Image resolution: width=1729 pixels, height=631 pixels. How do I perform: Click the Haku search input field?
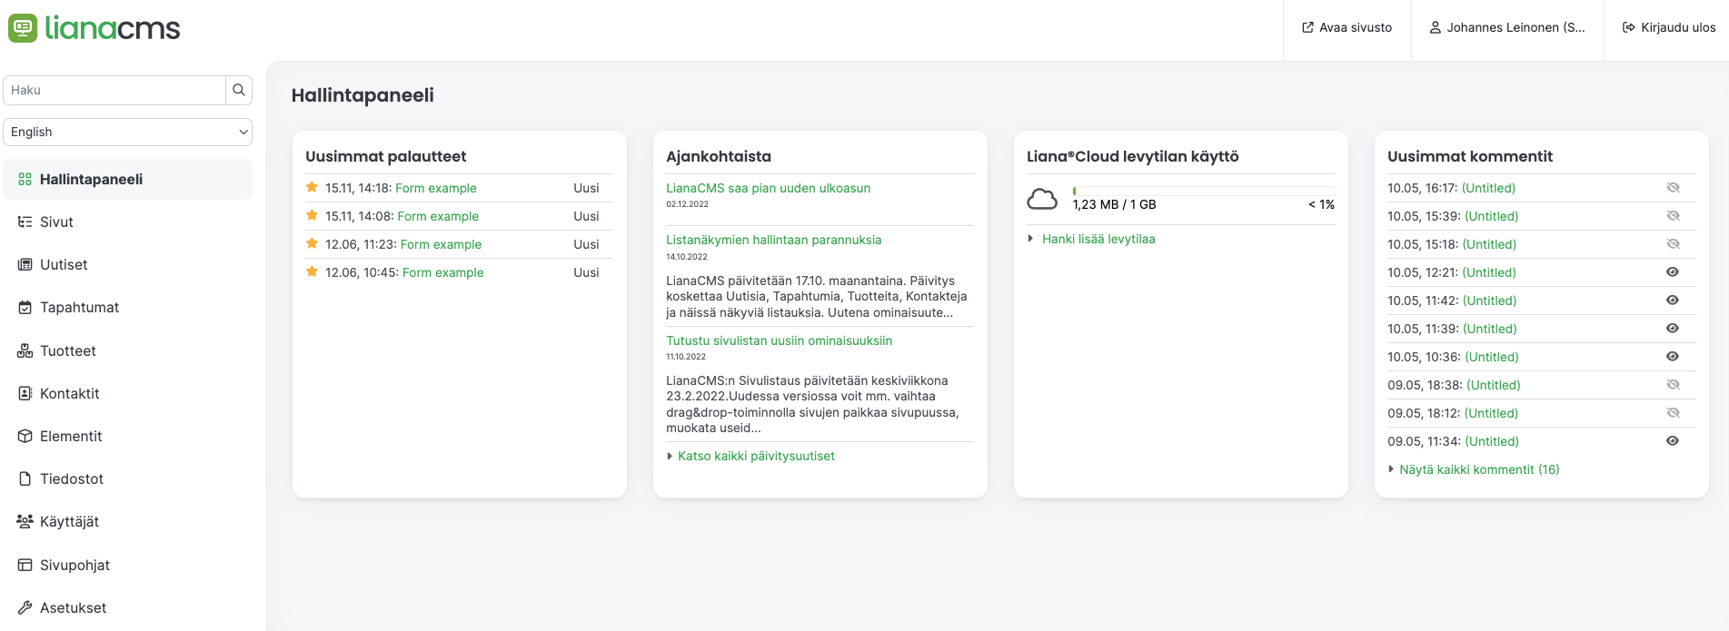(114, 90)
